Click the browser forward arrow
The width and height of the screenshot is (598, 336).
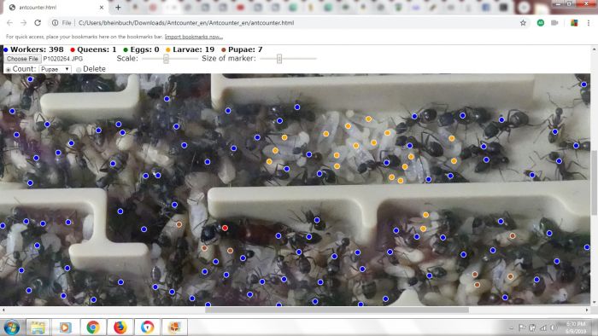click(24, 23)
